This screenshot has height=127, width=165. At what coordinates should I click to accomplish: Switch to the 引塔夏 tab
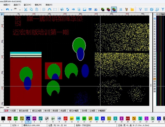tap(13, 111)
